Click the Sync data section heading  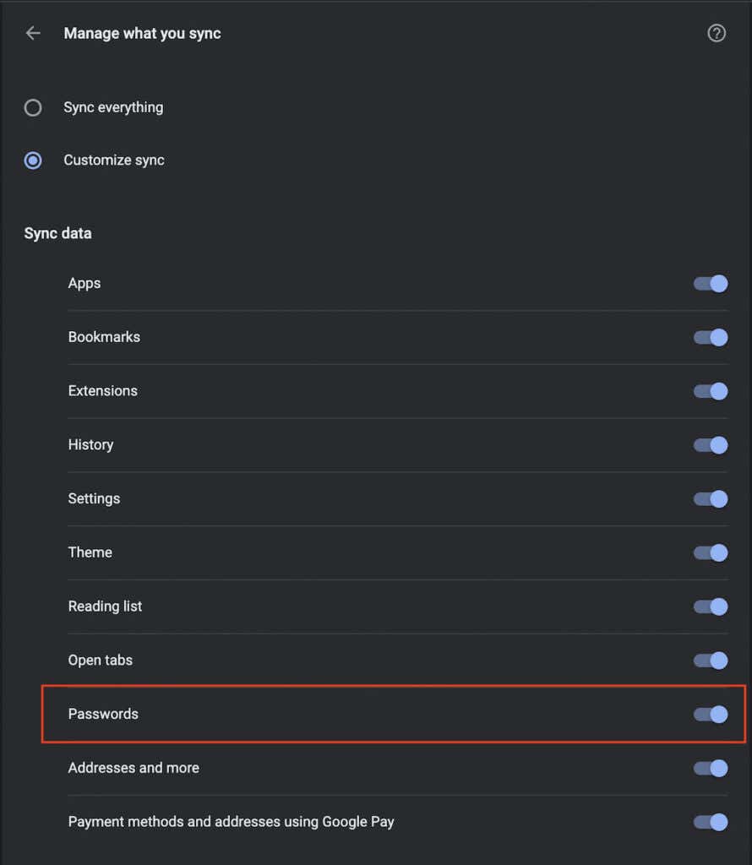(x=57, y=233)
